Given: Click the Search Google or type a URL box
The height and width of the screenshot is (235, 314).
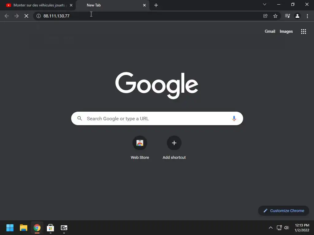Looking at the screenshot, I should 157,118.
